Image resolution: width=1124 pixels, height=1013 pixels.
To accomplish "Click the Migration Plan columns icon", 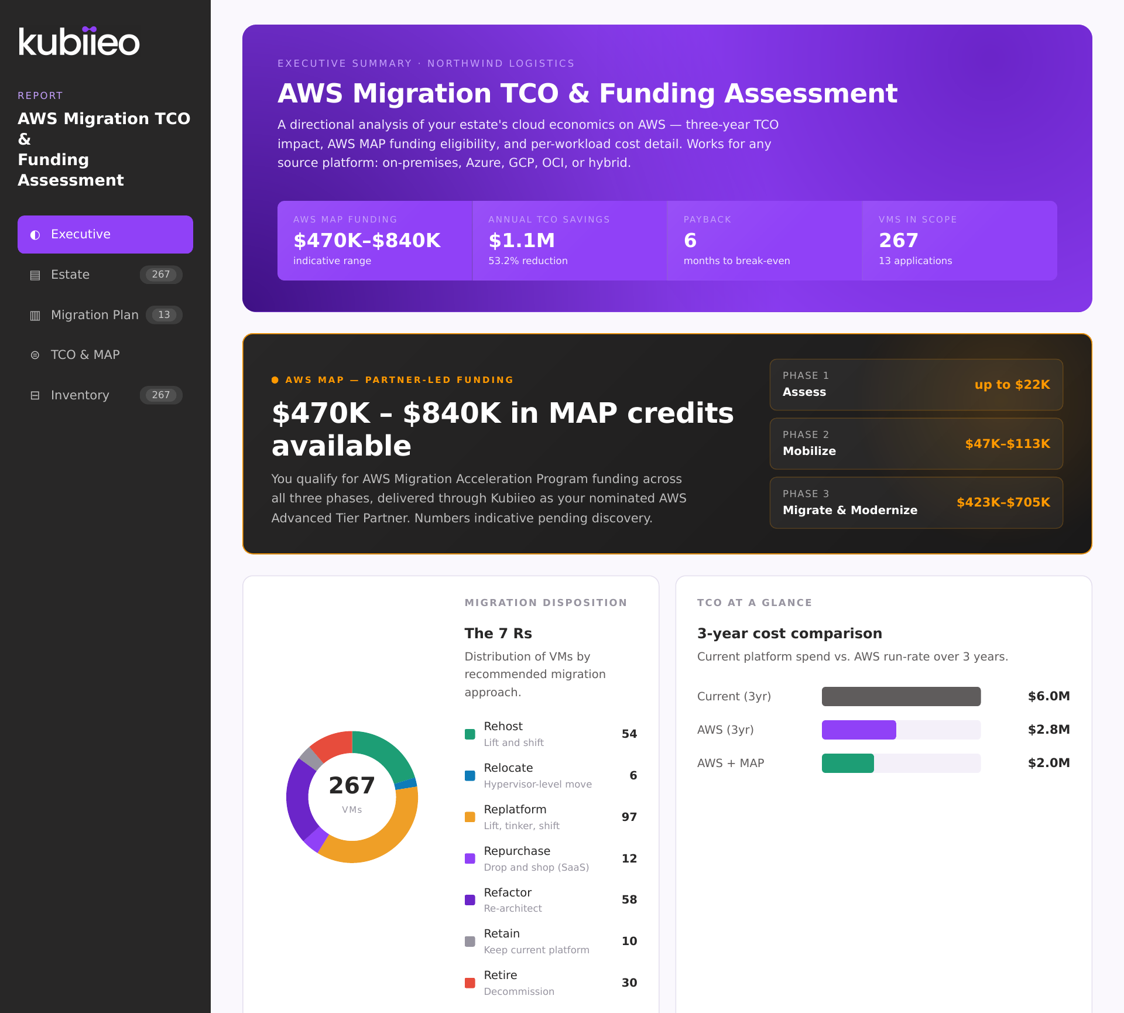I will point(35,316).
